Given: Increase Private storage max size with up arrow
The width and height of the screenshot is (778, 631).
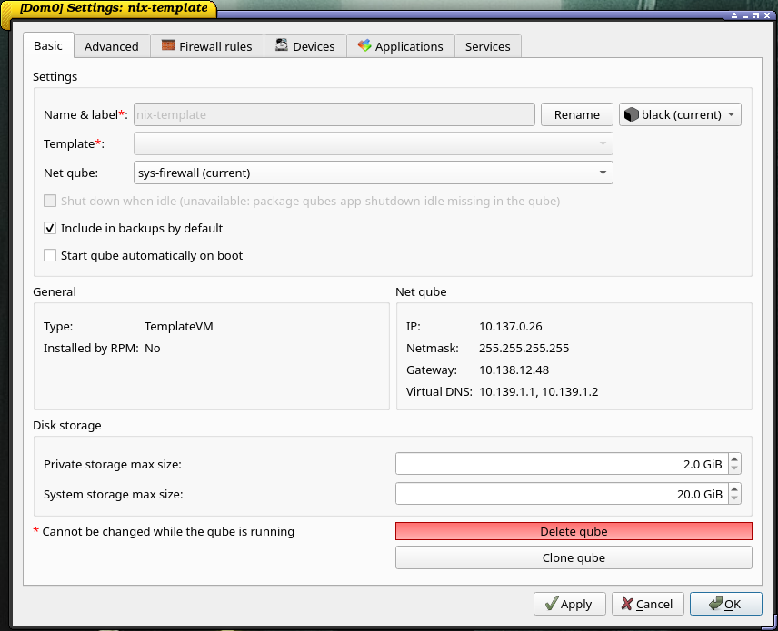Looking at the screenshot, I should coord(734,459).
